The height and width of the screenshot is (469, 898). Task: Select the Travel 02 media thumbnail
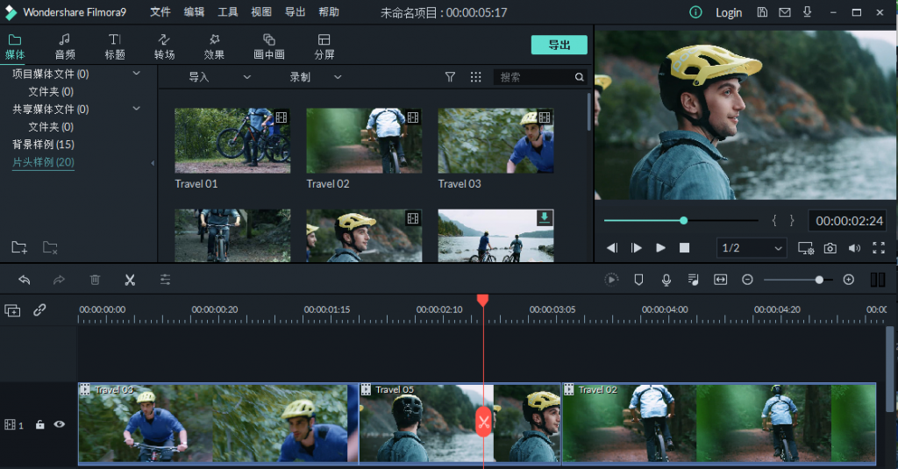364,140
